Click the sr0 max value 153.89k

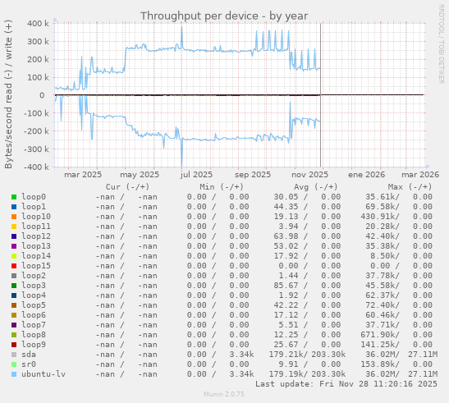(x=380, y=364)
